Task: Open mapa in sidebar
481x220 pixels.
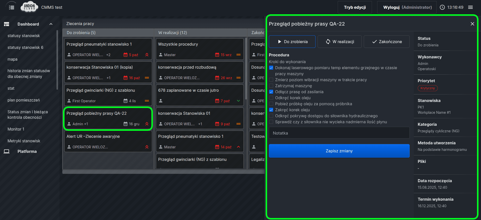Action: (13, 59)
